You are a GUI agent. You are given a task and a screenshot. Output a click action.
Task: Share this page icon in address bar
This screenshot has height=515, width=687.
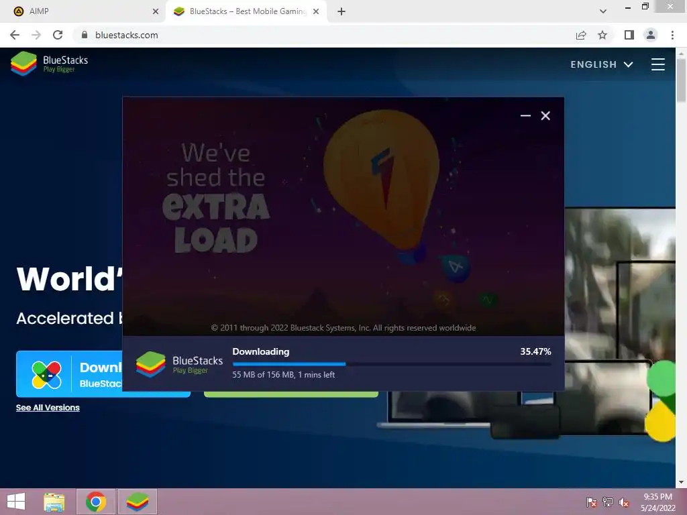[x=581, y=35]
